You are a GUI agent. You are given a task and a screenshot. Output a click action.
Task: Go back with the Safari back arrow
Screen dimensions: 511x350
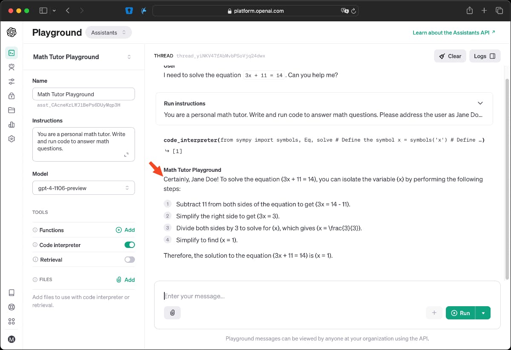68,11
